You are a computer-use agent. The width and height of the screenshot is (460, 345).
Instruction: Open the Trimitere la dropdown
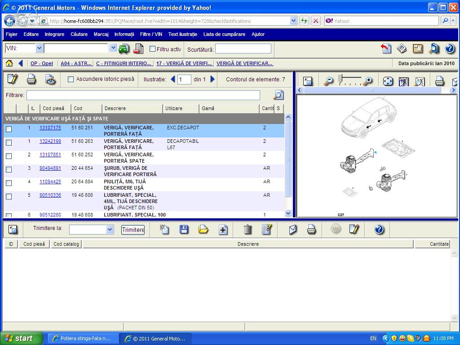[x=110, y=230]
